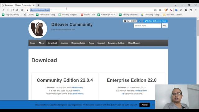Click the address bar URL dbeaver.io/download/
Image resolution: width=199 pixels, height=112 pixels.
[40, 10]
